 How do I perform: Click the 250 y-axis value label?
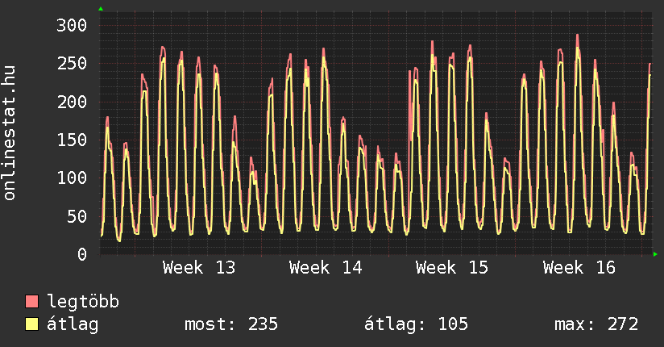71,64
